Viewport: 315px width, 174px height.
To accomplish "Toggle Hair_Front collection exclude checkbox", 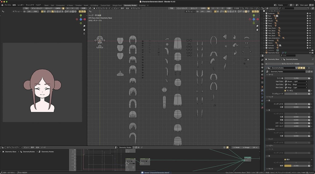I will (x=307, y=28).
